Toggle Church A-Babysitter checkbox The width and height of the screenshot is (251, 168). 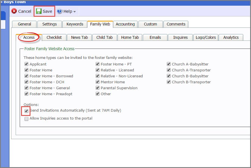[x=168, y=64]
